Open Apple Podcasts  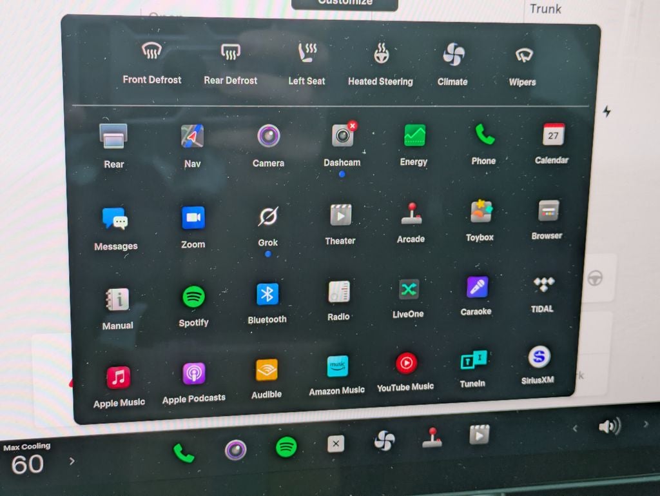coord(194,382)
